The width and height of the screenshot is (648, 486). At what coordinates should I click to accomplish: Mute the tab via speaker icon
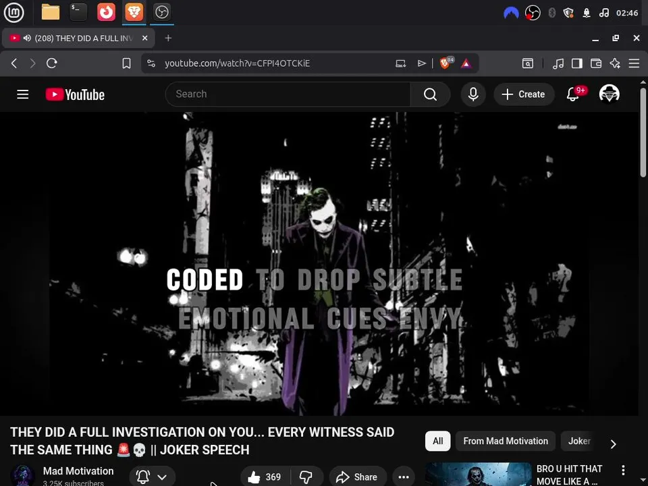(27, 38)
